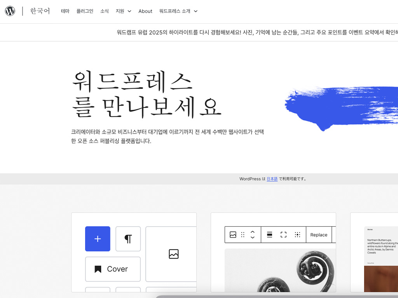Expand the 지원 dropdown menu
398x298 pixels.
123,11
